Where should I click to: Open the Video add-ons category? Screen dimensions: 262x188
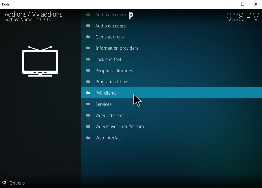tap(109, 115)
